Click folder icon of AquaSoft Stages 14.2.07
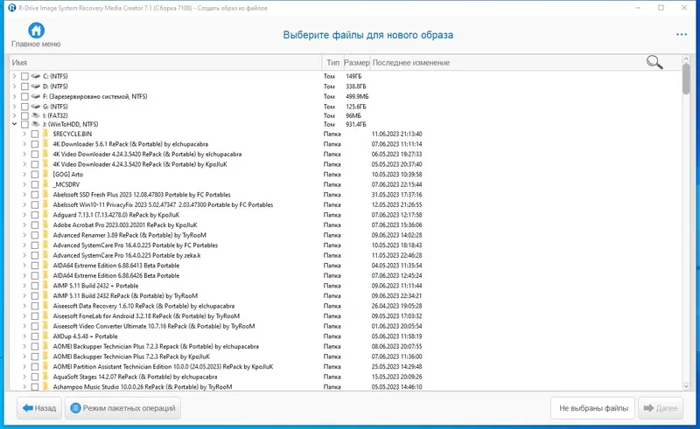 (45, 377)
